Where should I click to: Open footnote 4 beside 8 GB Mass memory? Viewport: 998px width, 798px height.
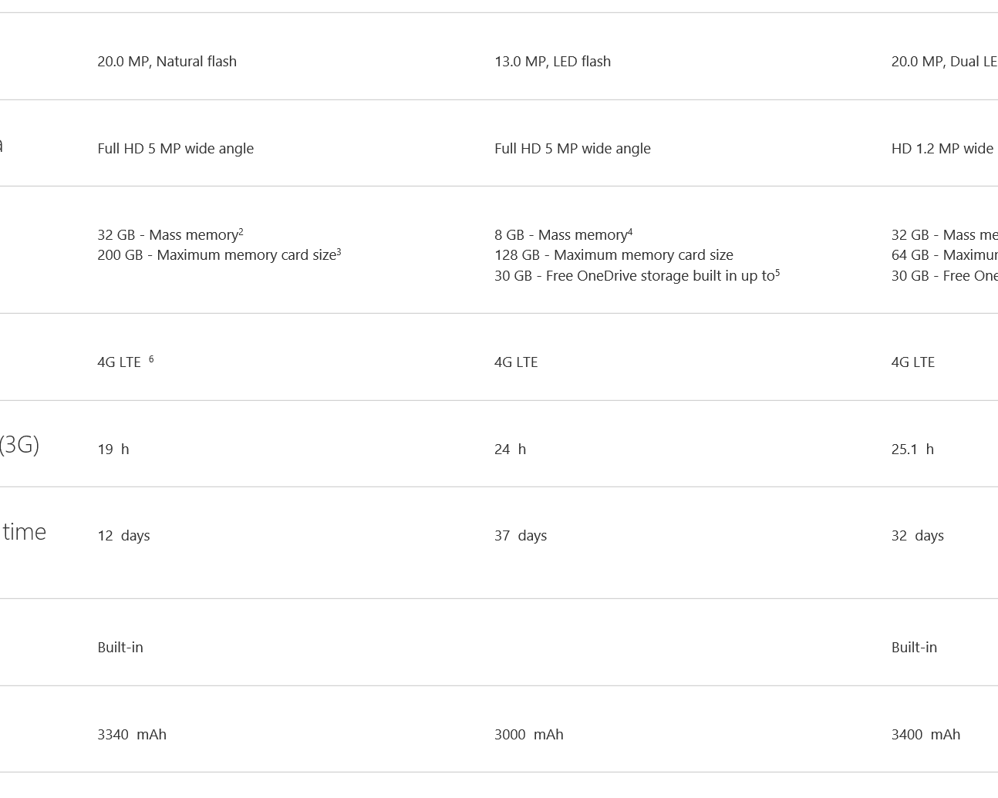tap(630, 231)
